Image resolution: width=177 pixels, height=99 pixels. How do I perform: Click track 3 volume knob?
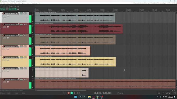point(18,35)
